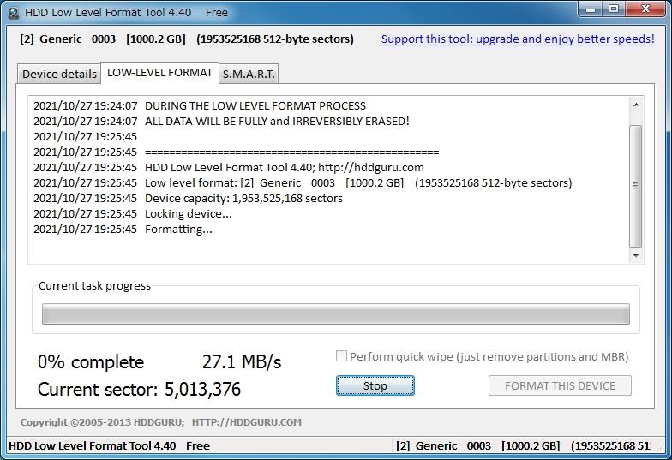The height and width of the screenshot is (460, 672).
Task: Click the hddguru.com log line
Action: 229,168
